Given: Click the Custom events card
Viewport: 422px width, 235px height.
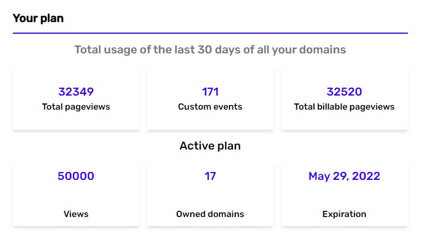Looking at the screenshot, I should [x=210, y=99].
